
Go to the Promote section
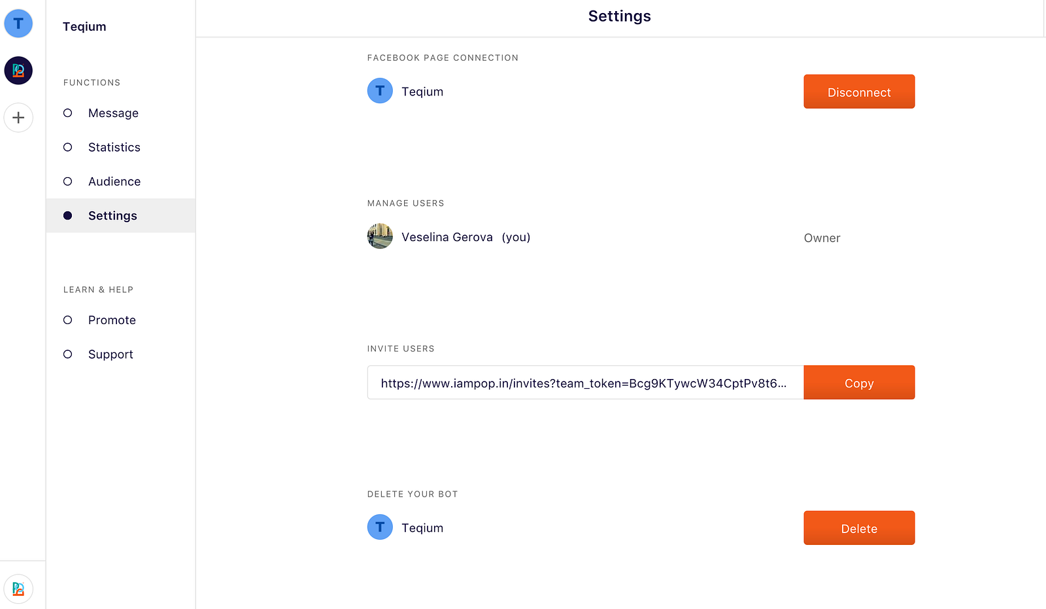[x=112, y=320]
